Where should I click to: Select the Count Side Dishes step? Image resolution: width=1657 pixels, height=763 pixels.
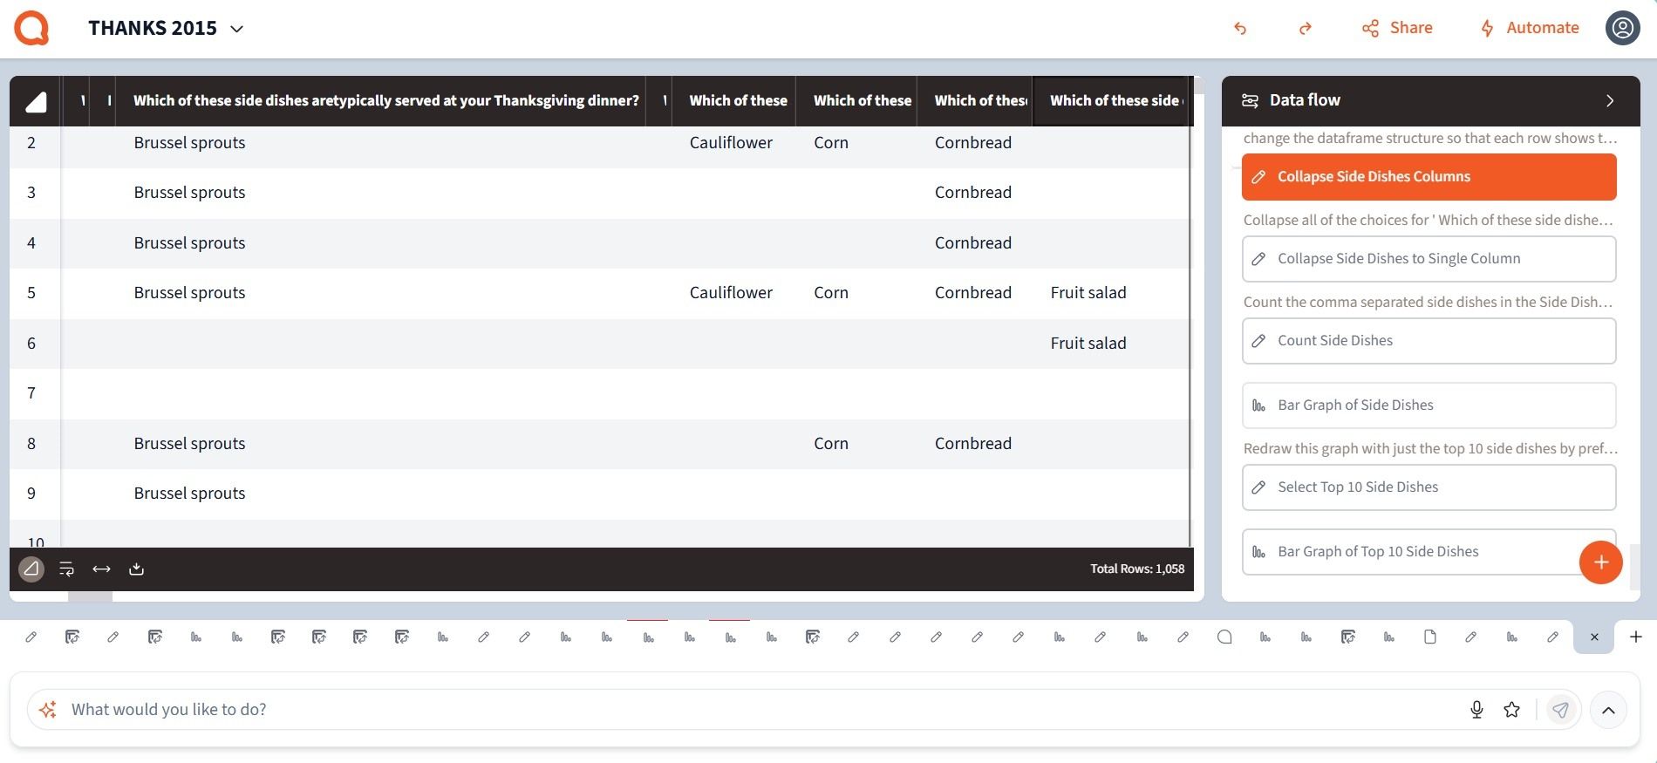[1429, 341]
